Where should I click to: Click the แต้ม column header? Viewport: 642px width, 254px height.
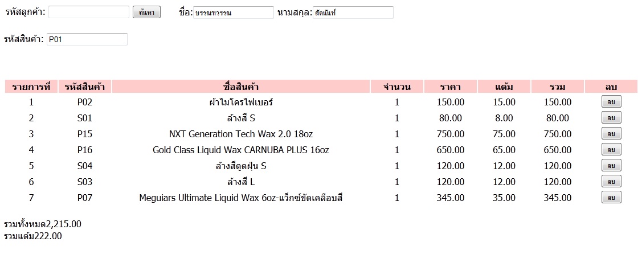tap(504, 87)
